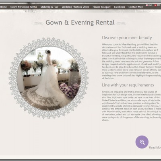Click the Read More link

[x=155, y=148]
